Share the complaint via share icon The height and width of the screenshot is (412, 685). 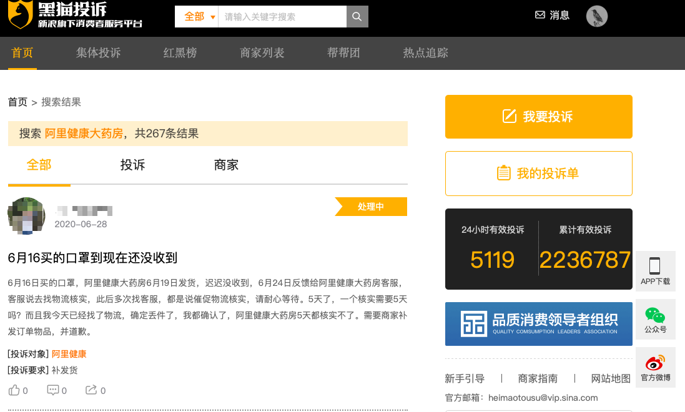tap(91, 390)
